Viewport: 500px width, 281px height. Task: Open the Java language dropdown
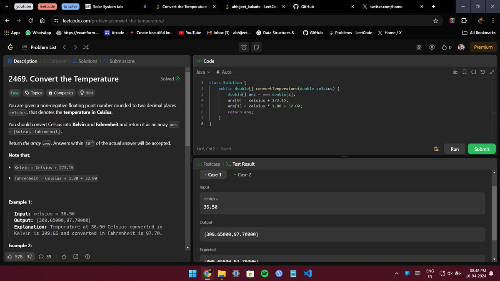coord(203,72)
